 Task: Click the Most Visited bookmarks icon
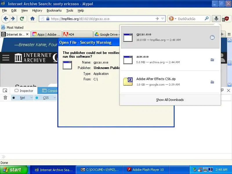click(3, 27)
